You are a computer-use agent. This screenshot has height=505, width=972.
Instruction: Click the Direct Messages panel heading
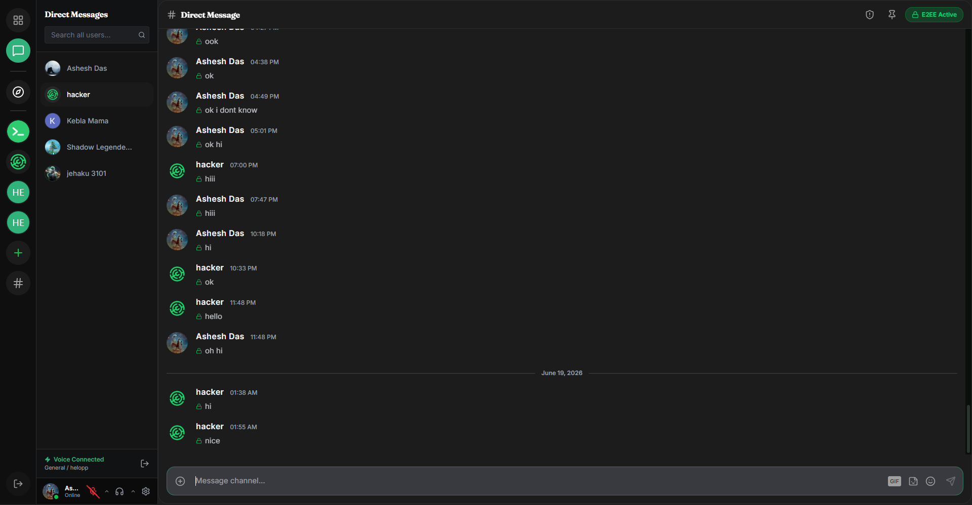pos(76,15)
